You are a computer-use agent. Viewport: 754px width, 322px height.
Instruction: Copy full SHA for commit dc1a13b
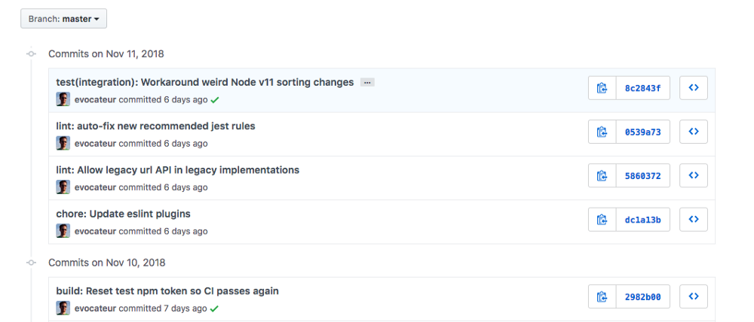[x=602, y=220]
